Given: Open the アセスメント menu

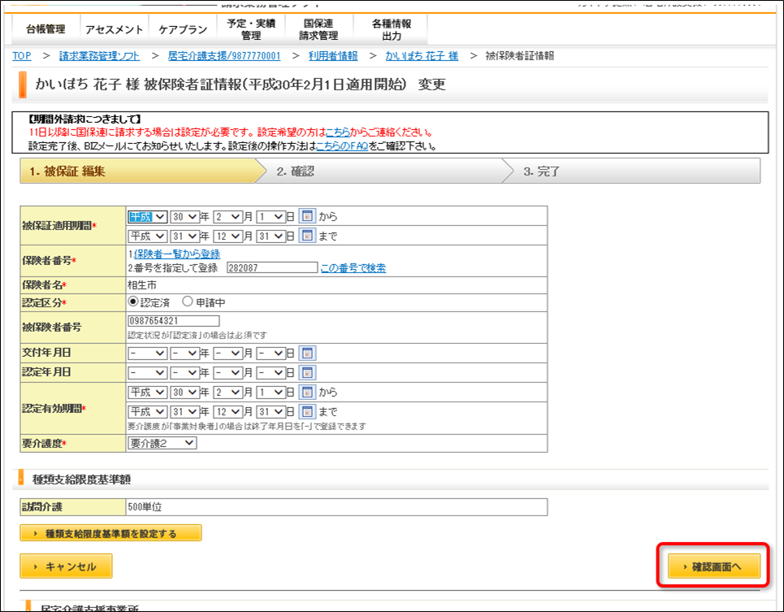Looking at the screenshot, I should click(x=114, y=29).
